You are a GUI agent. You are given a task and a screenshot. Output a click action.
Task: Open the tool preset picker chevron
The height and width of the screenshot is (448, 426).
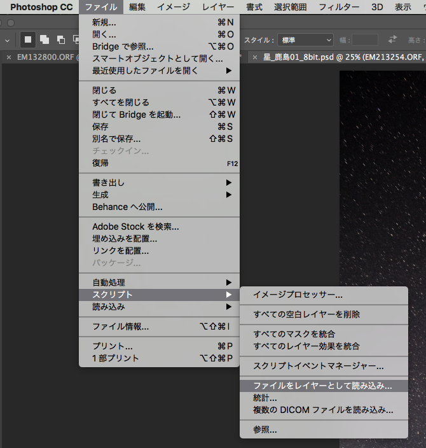coord(8,41)
